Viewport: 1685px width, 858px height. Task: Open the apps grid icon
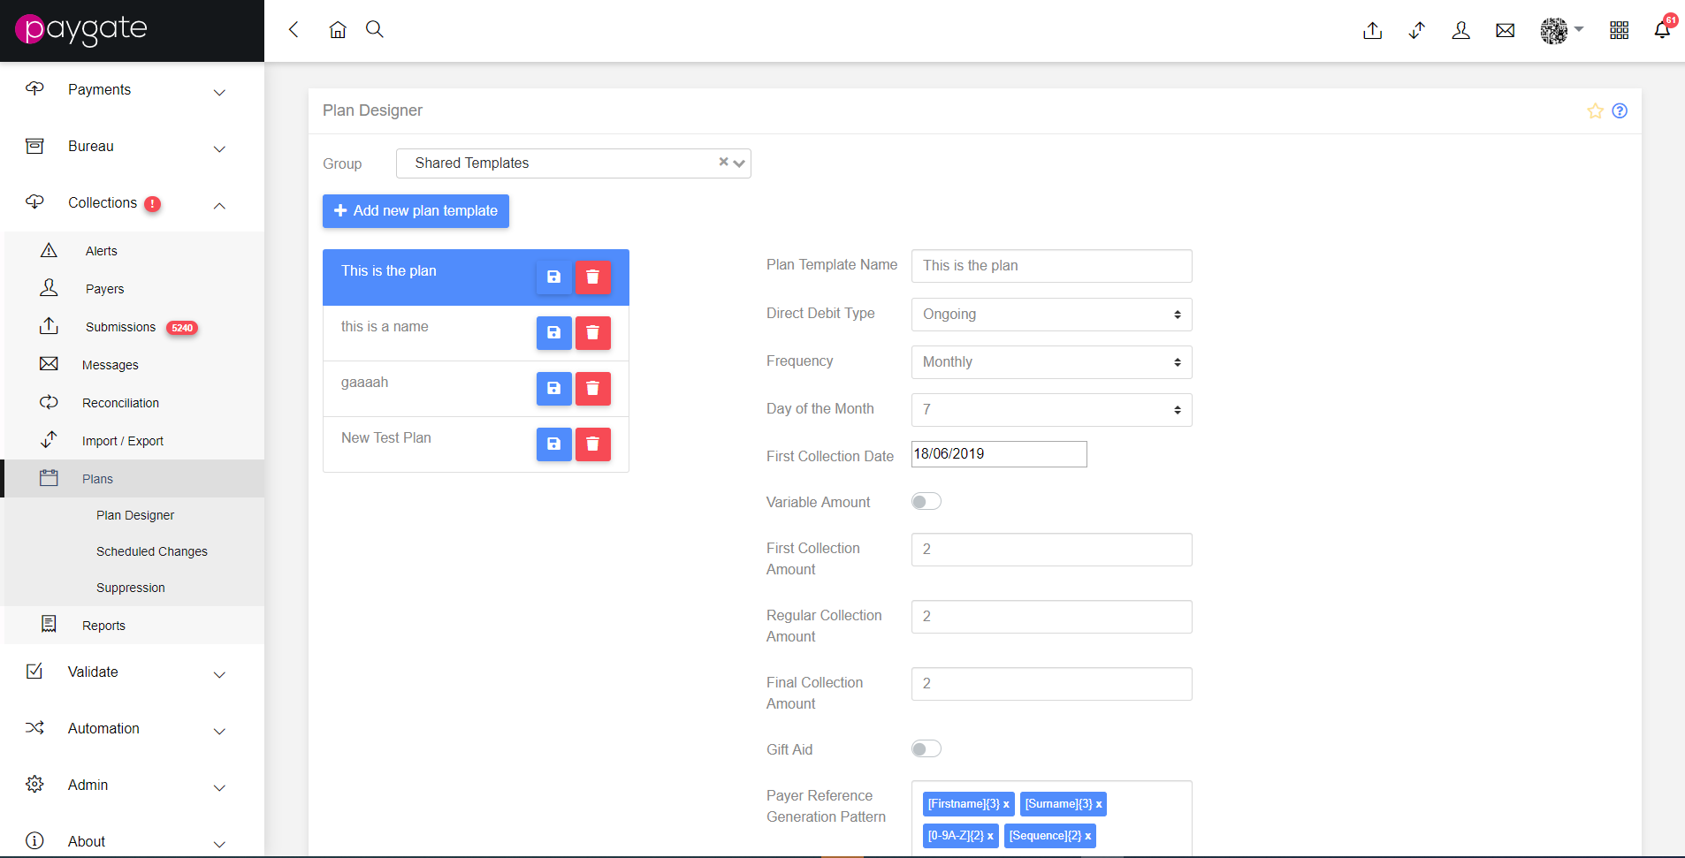tap(1619, 30)
